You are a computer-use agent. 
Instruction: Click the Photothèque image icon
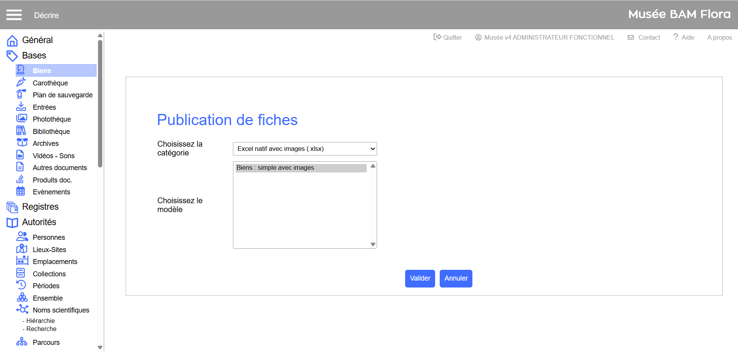pyautogui.click(x=22, y=119)
